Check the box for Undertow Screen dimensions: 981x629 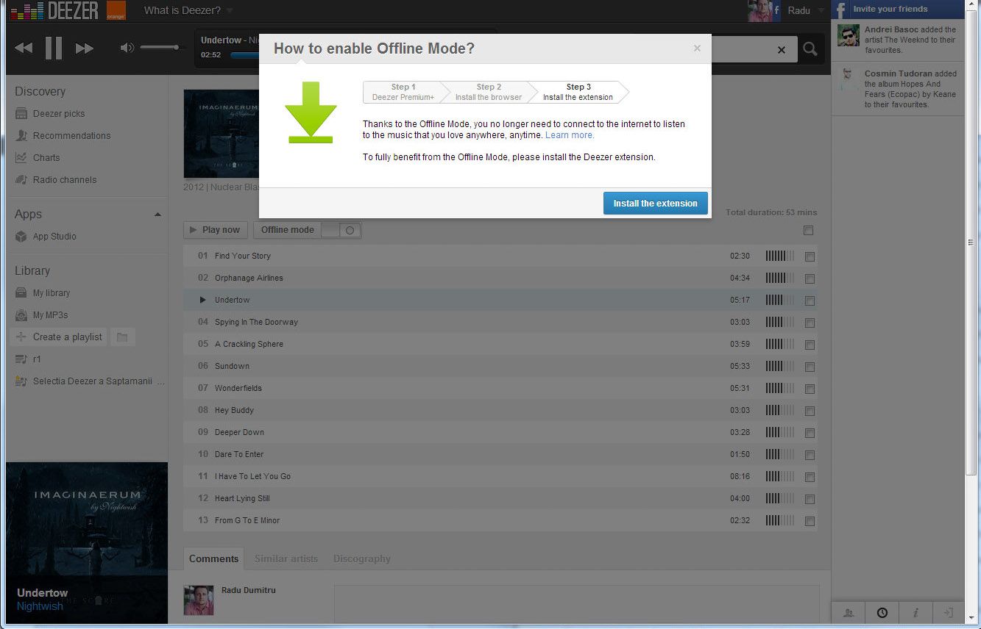[x=810, y=301]
